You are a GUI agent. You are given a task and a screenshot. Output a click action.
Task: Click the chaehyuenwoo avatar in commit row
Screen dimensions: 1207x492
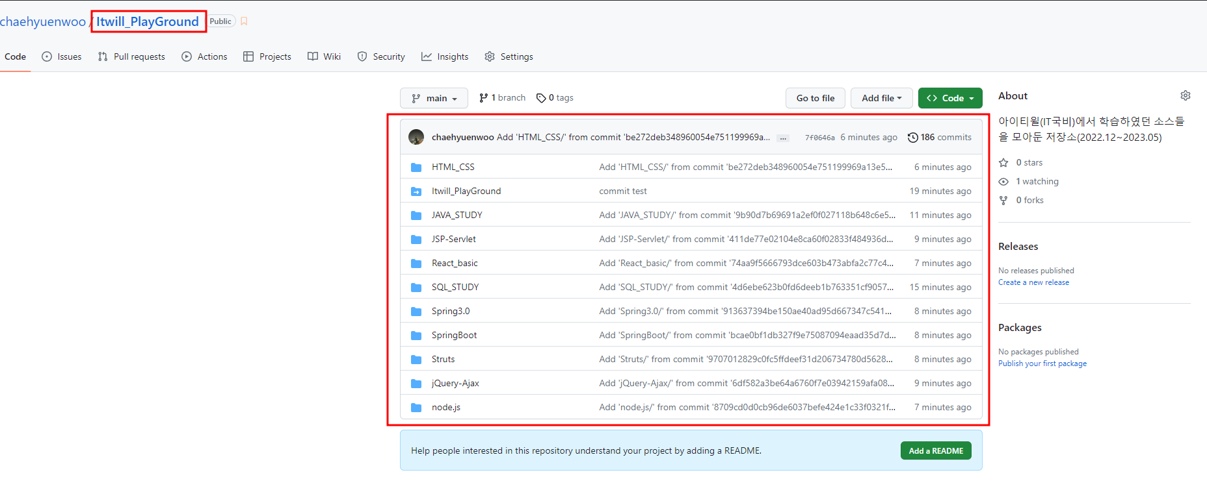coord(416,137)
